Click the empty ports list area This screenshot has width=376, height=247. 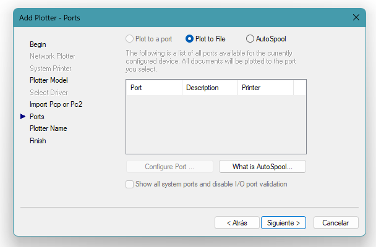(x=216, y=124)
